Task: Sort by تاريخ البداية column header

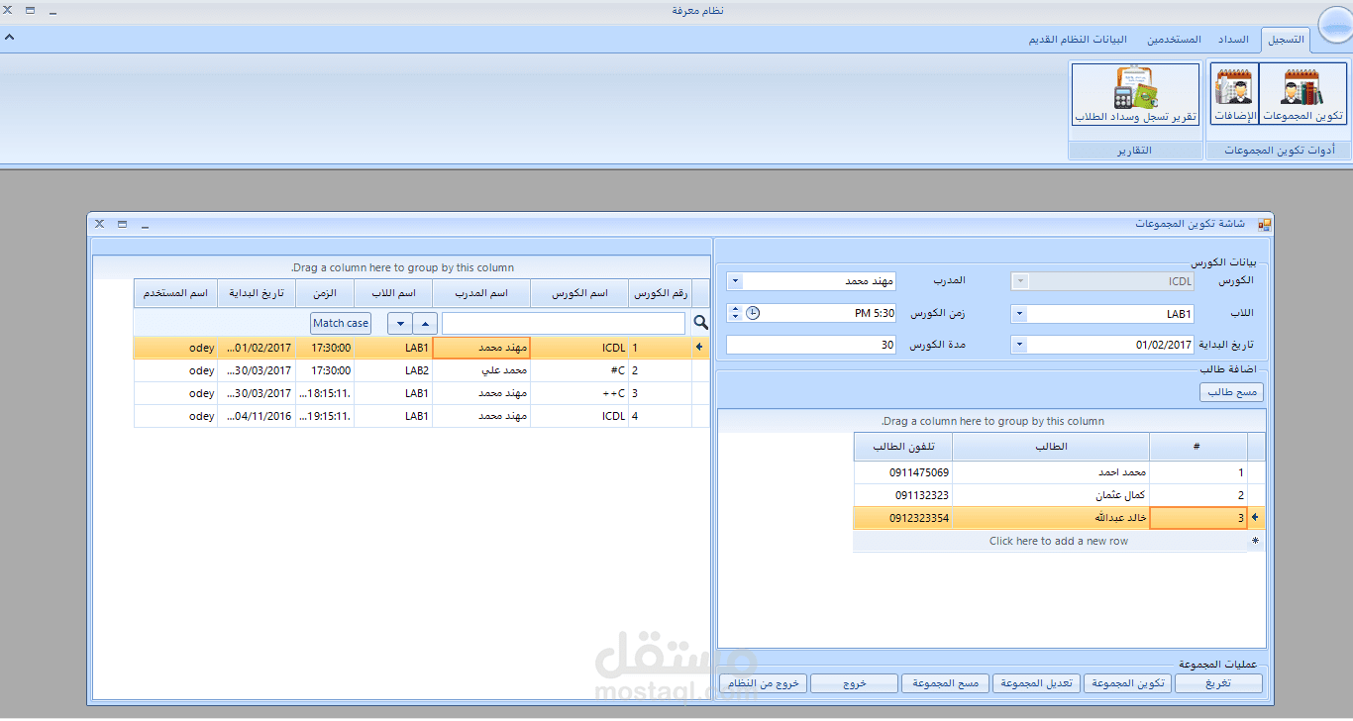Action: (x=256, y=293)
